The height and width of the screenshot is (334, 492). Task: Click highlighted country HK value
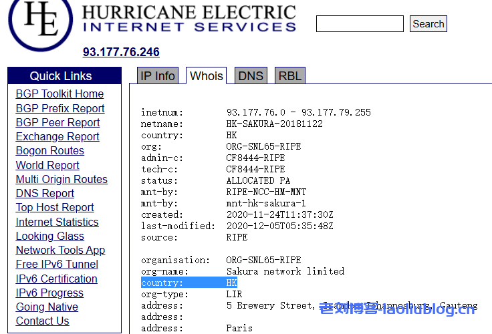tap(231, 283)
